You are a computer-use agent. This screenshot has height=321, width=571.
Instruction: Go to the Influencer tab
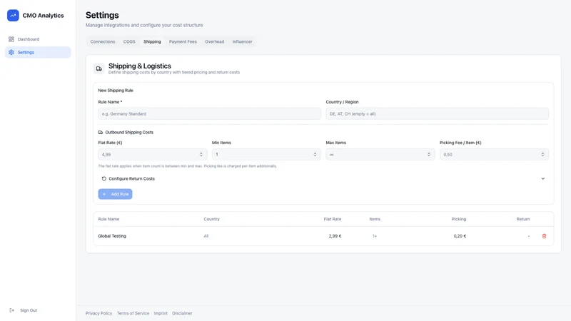[242, 41]
